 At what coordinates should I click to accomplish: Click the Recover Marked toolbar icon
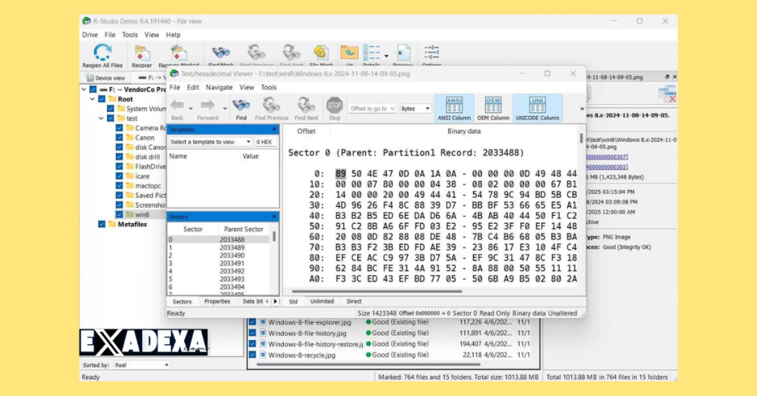coord(179,55)
